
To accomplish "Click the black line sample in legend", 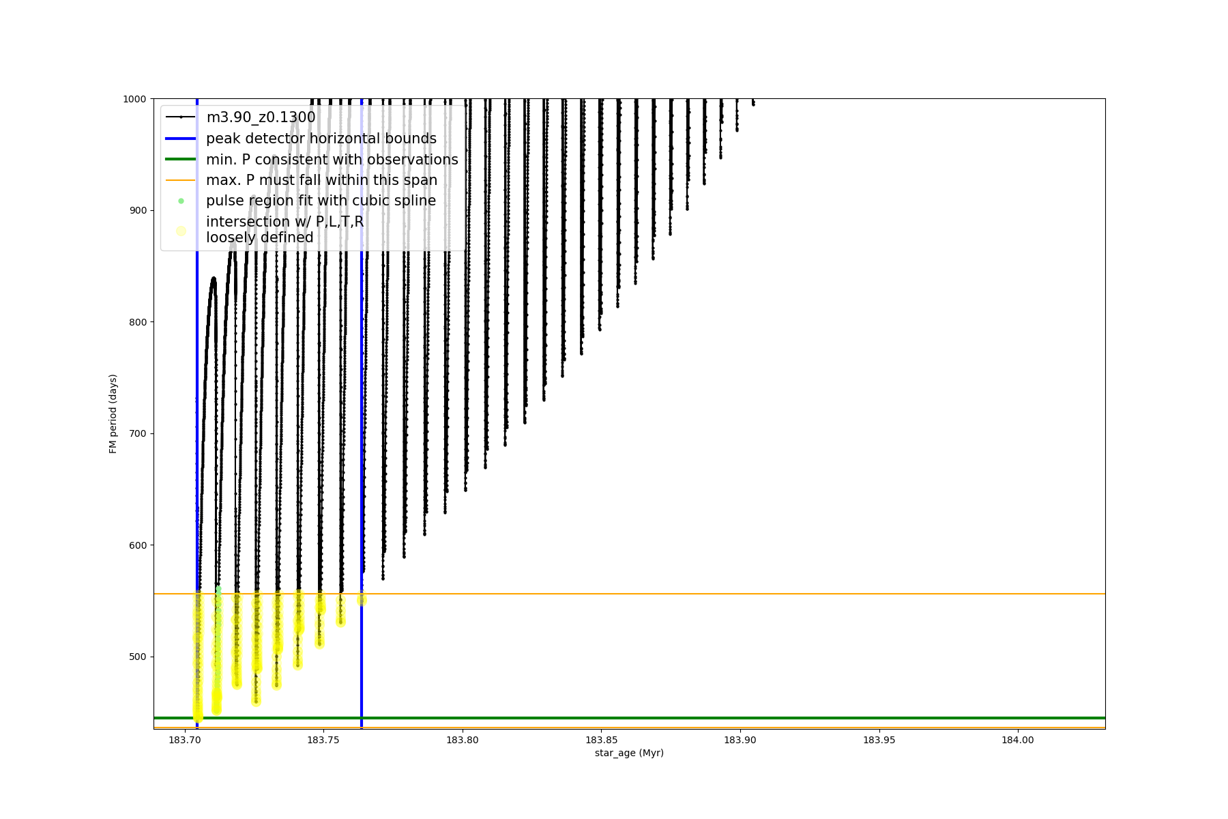I will pos(181,117).
